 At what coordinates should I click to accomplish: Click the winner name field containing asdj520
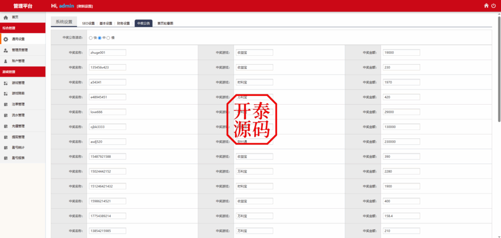tap(107, 142)
